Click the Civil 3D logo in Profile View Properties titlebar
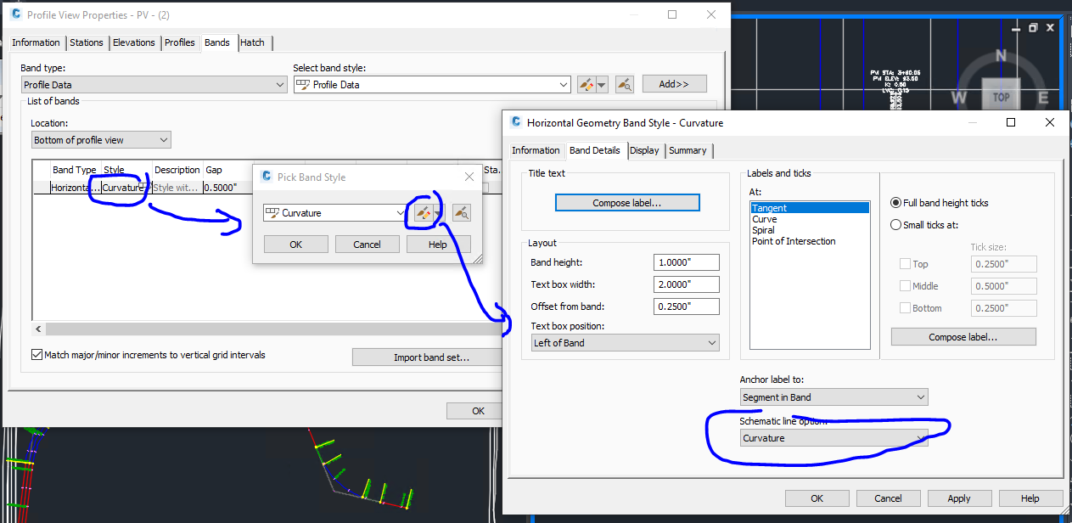Image resolution: width=1072 pixels, height=523 pixels. pos(17,15)
